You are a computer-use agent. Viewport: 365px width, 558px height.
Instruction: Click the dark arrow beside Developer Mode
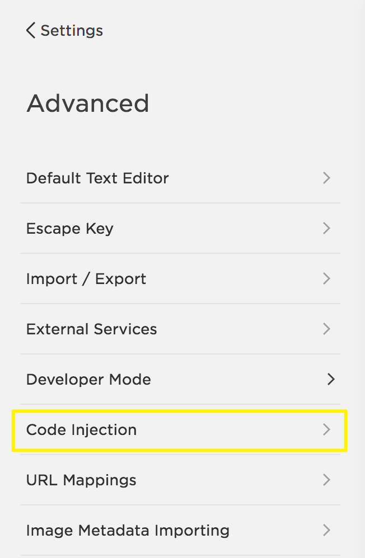[331, 380]
